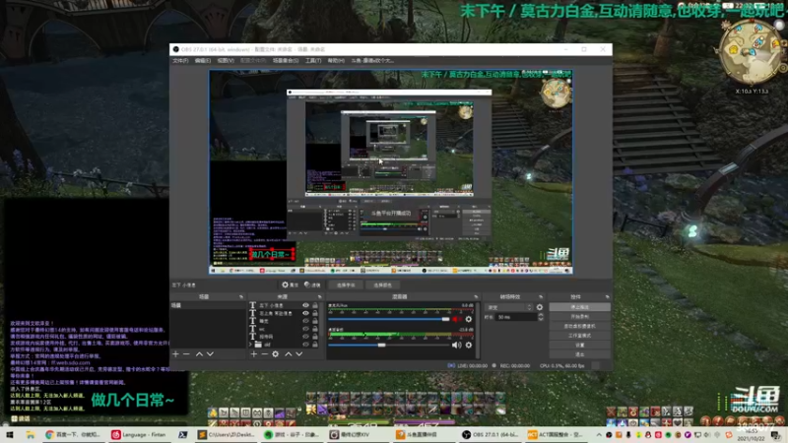
Task: Switch to the ACT taskbar item
Action: 557,435
